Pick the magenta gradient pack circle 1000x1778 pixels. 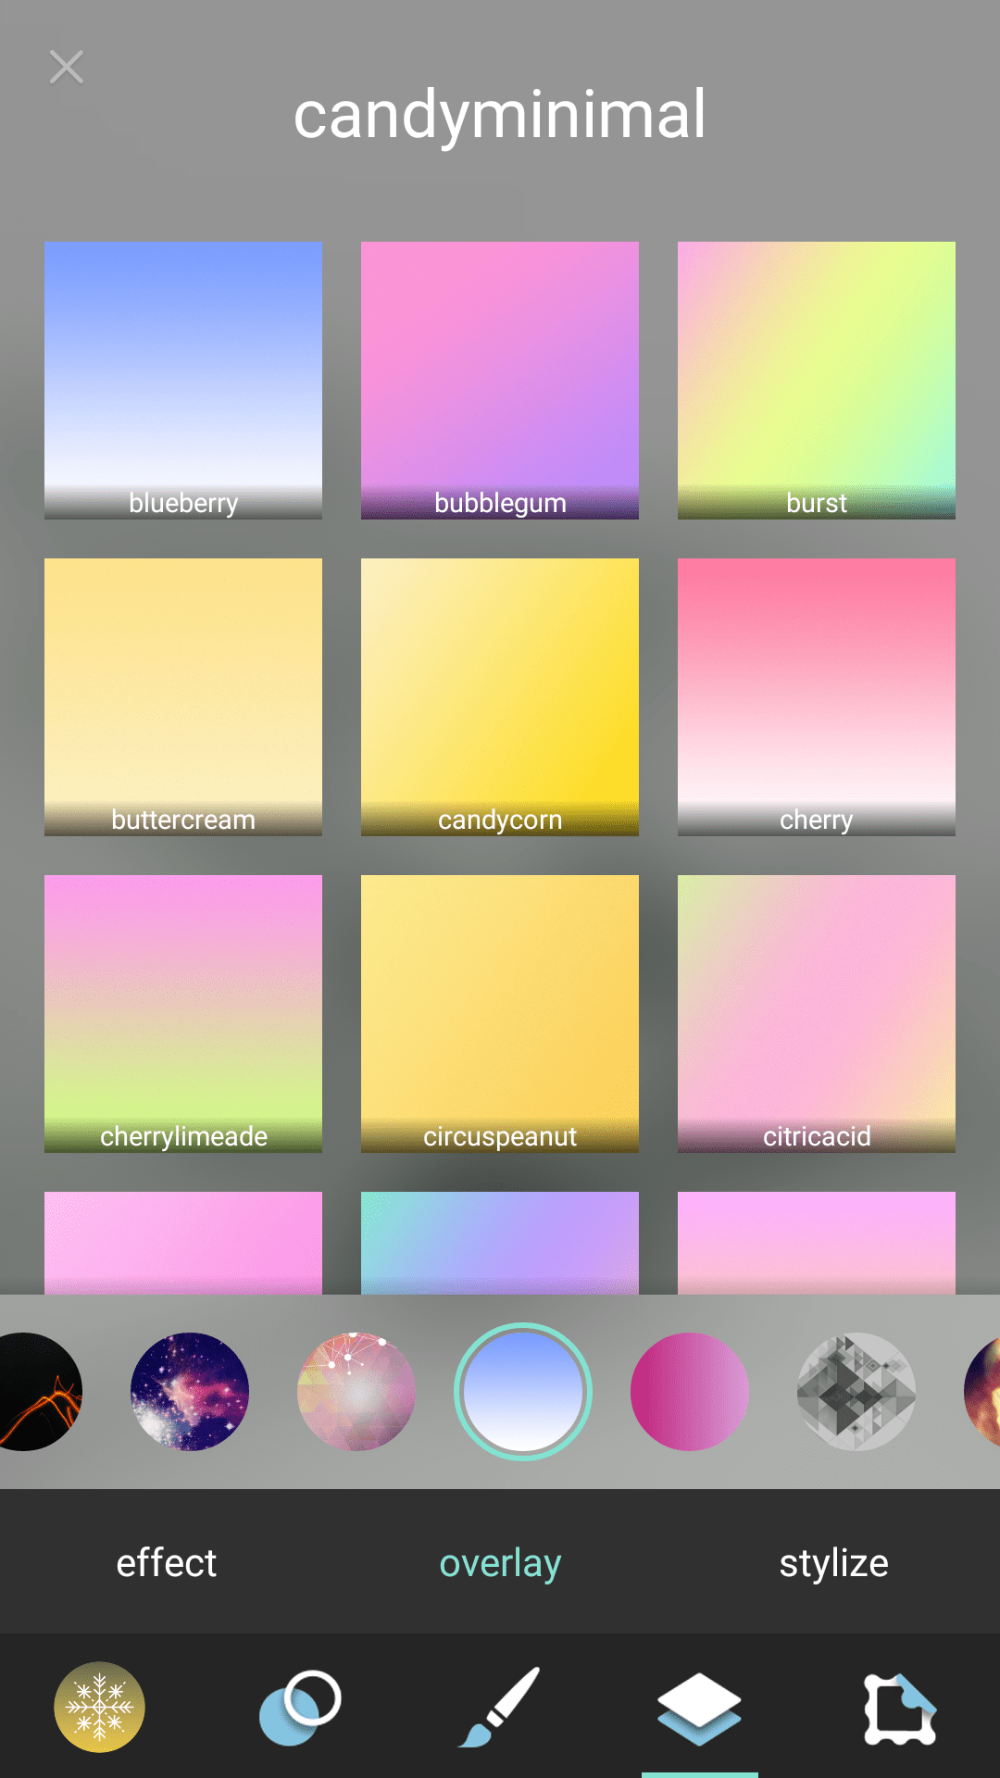click(690, 1392)
